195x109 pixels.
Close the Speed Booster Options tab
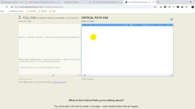point(26,2)
